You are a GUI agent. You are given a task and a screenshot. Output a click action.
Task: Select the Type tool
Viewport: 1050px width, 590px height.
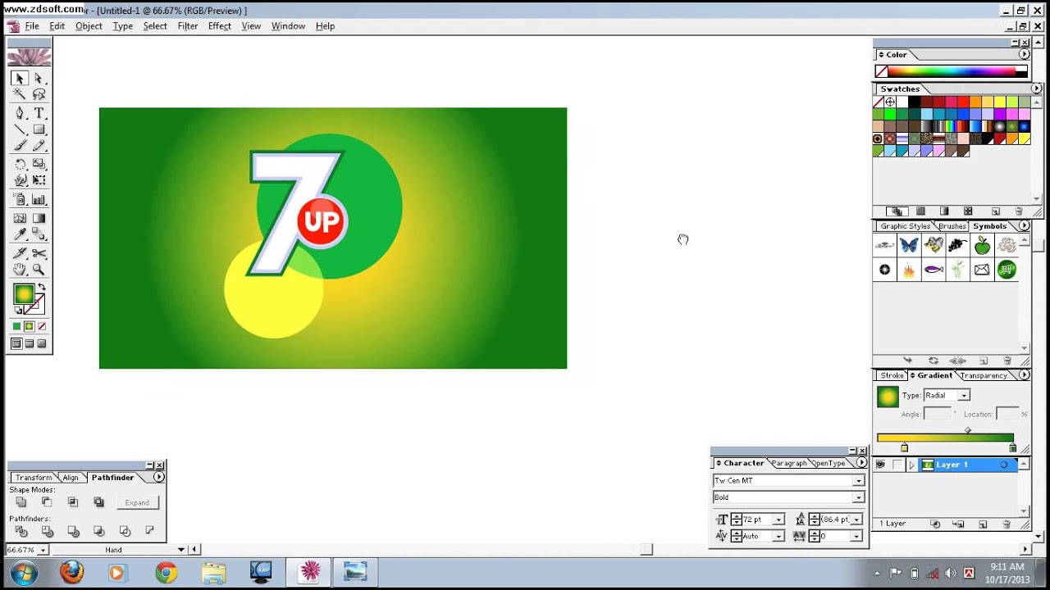pos(38,113)
